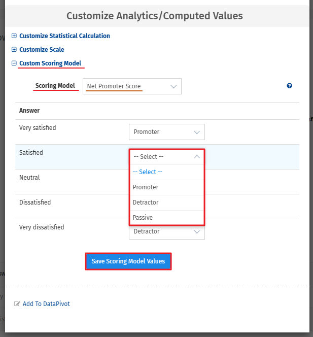
Task: Expand Customize Statistical Calculation plus icon
Action: (x=14, y=36)
